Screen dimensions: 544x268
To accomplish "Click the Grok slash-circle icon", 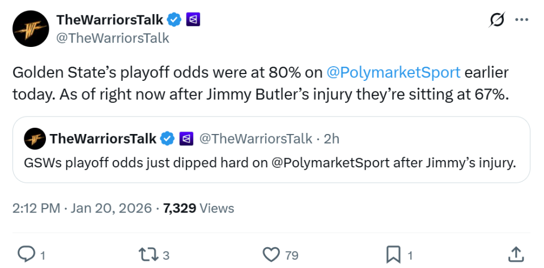I will click(497, 20).
